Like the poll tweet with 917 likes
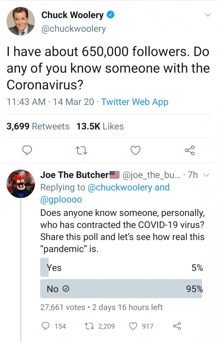The width and height of the screenshot is (217, 343). pos(133,326)
